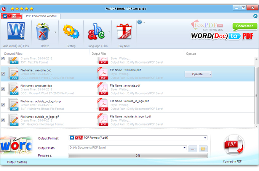Click the progress bar showing 0%
The image size is (259, 171).
138,155
